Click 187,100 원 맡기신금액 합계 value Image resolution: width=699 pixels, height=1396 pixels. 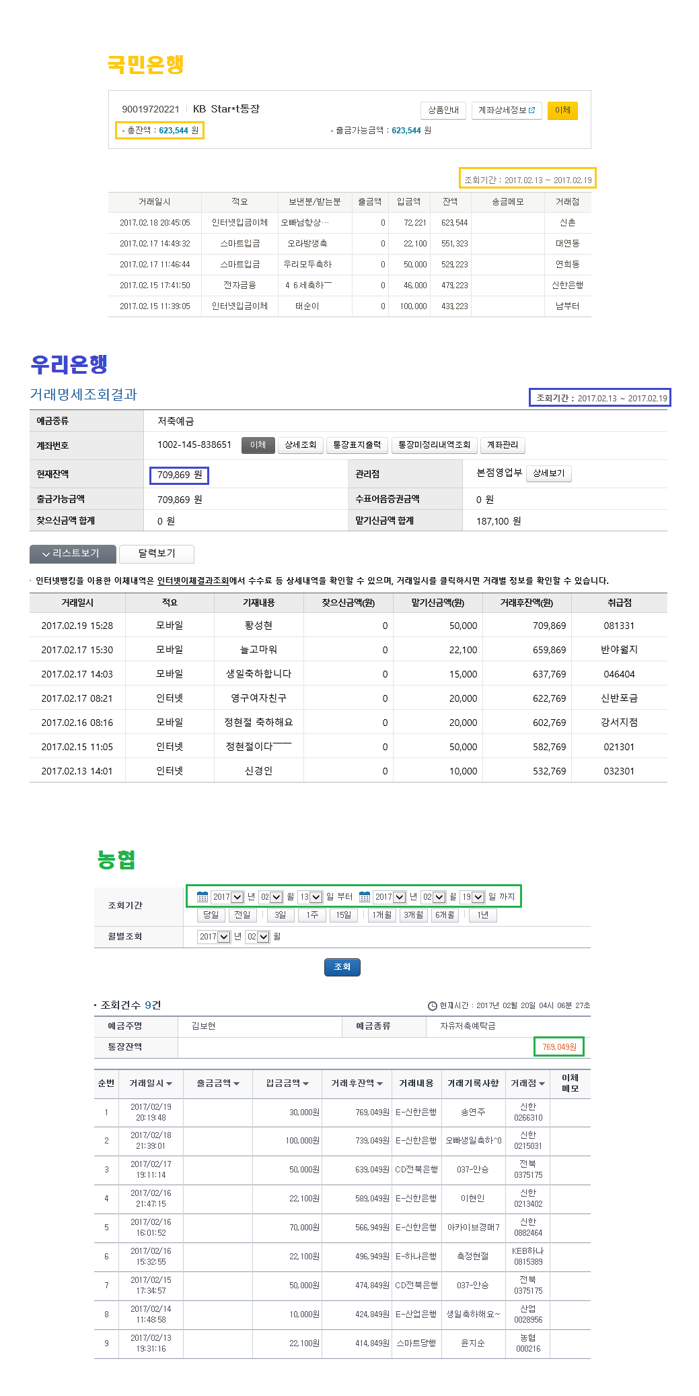[499, 521]
